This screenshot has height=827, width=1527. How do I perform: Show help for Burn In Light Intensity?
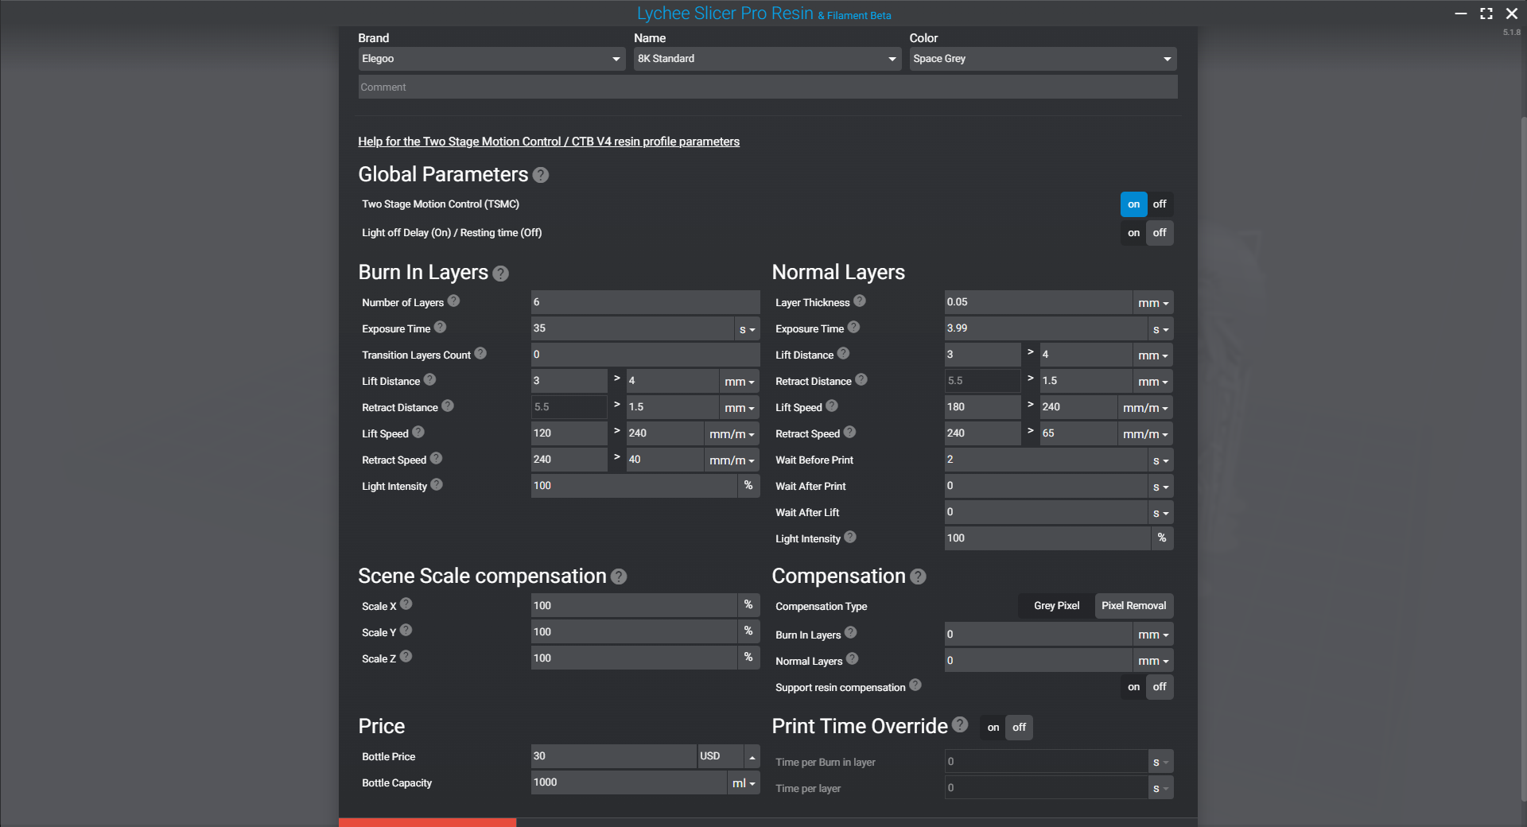(x=437, y=484)
